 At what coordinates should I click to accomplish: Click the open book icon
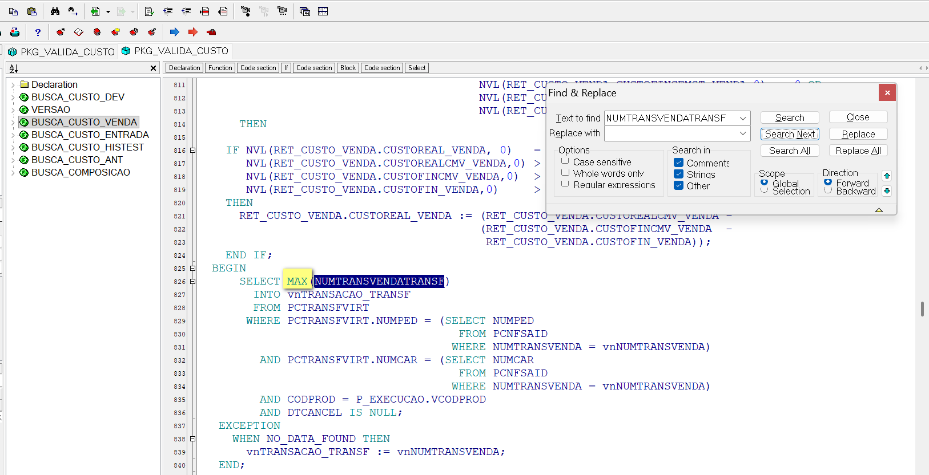tap(79, 32)
